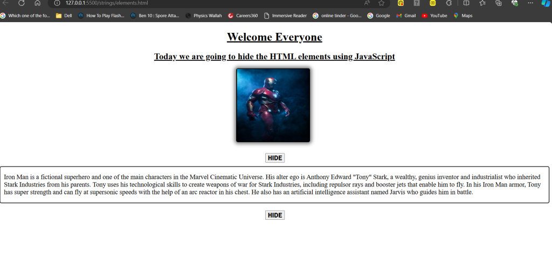Open the Immersive Reader bookmark
Image resolution: width=552 pixels, height=257 pixels.
(286, 16)
